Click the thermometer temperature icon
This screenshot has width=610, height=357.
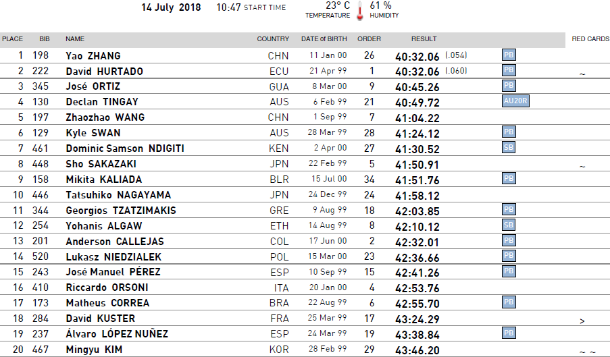coord(360,11)
